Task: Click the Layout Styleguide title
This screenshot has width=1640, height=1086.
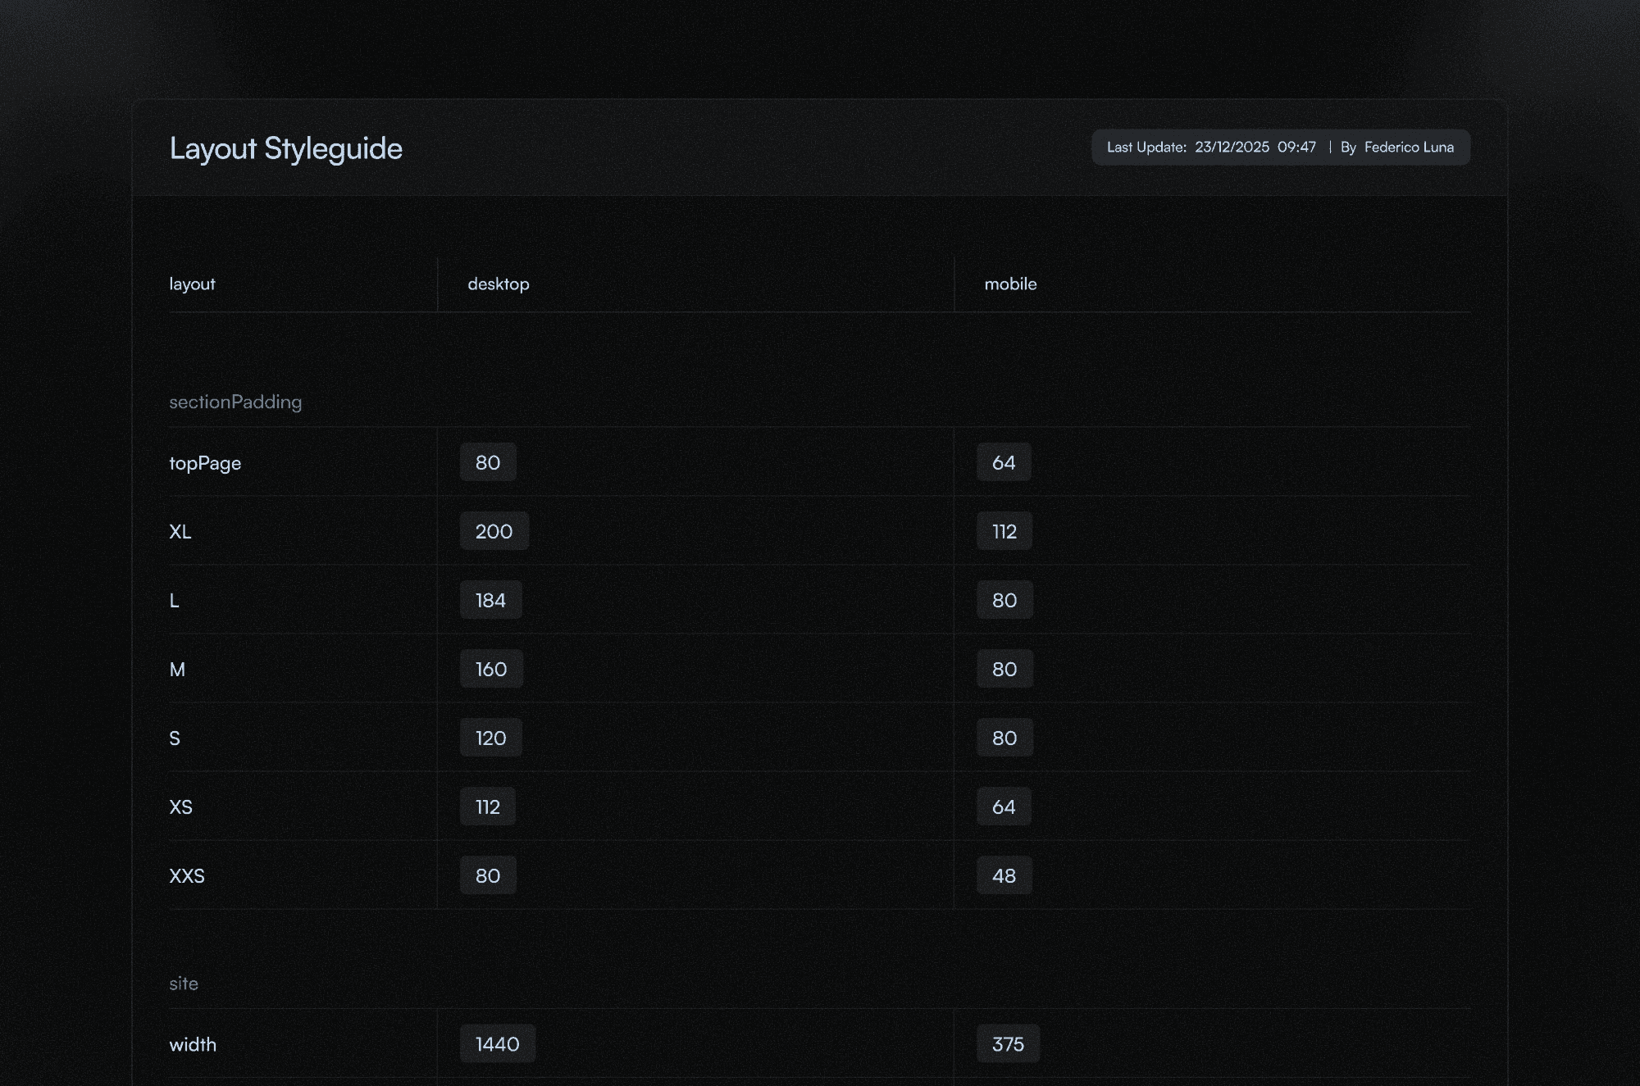Action: click(x=285, y=148)
